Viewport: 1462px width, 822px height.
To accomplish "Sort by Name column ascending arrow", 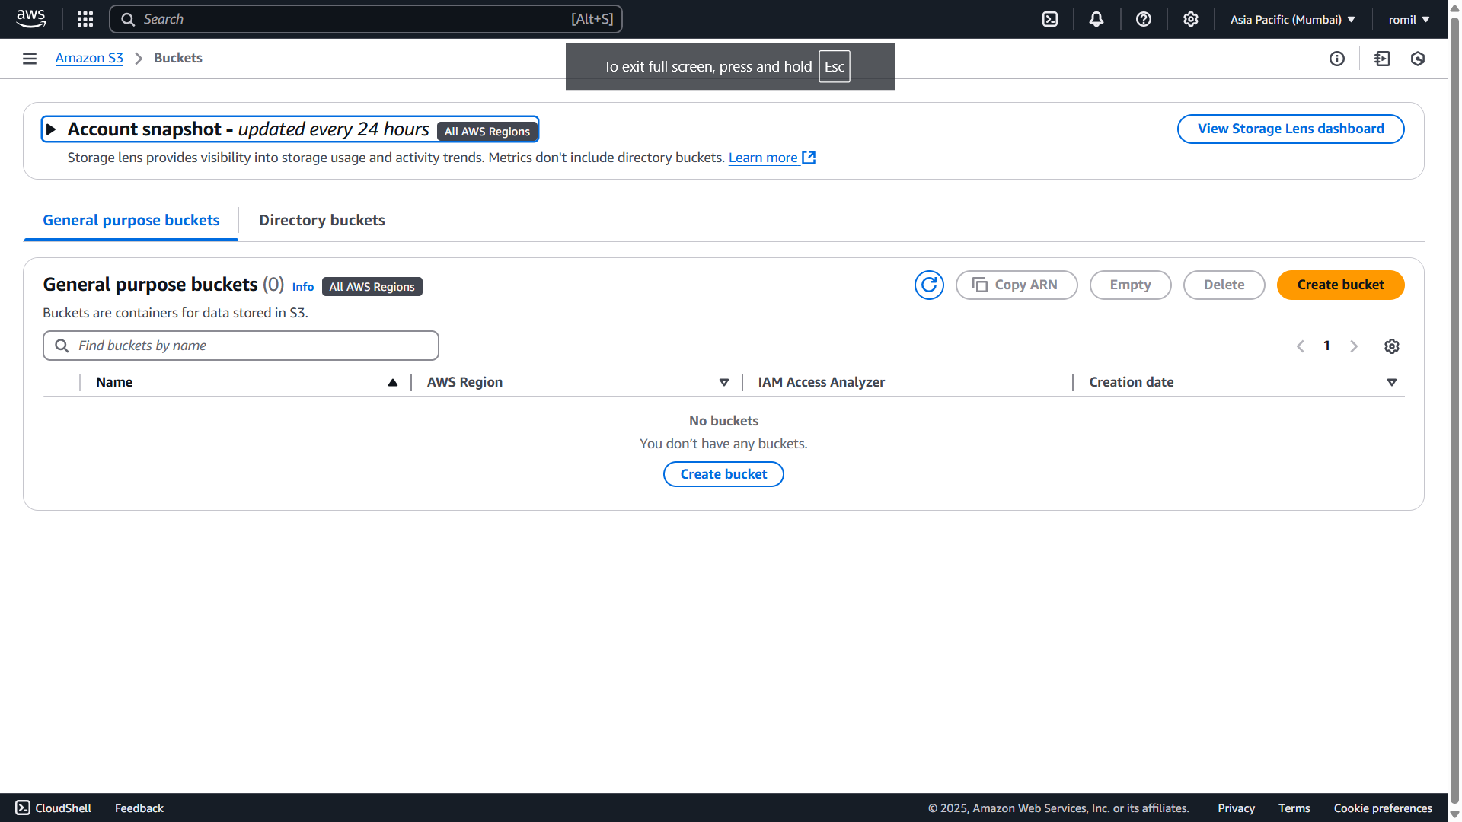I will [x=393, y=382].
